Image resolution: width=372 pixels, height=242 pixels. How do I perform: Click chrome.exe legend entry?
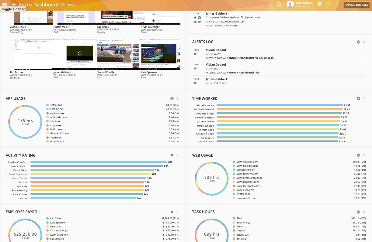pos(57,109)
